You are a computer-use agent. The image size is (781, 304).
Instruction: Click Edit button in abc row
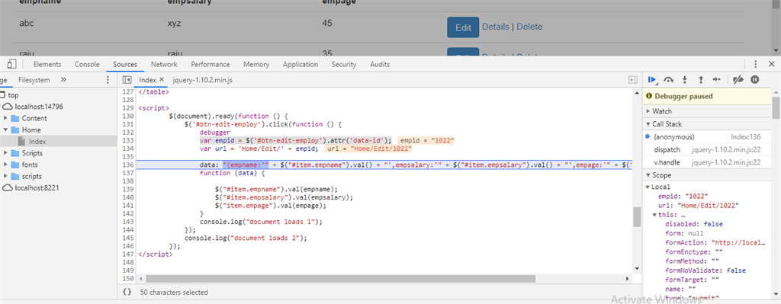463,27
